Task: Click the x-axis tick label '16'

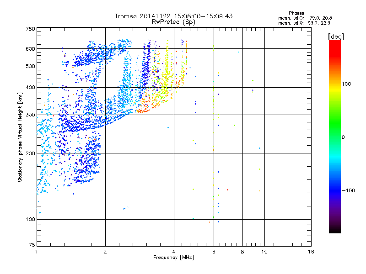Action: [x=311, y=252]
